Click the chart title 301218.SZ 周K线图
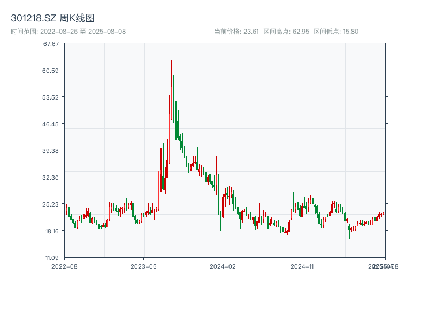428x321 pixels. click(x=52, y=18)
